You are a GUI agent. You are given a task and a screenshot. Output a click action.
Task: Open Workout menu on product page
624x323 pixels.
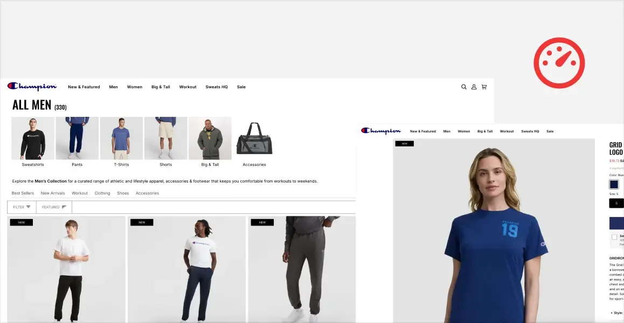click(x=507, y=131)
